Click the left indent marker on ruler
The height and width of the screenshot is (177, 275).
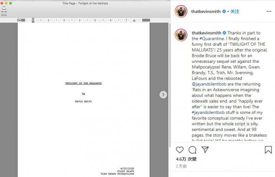click(x=33, y=20)
